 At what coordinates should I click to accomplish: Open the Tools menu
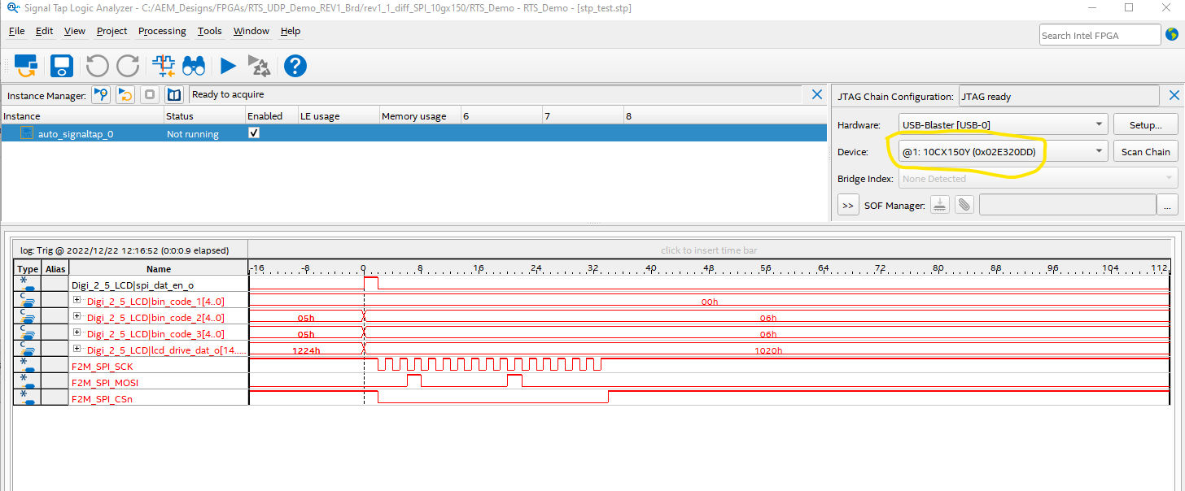[x=209, y=31]
